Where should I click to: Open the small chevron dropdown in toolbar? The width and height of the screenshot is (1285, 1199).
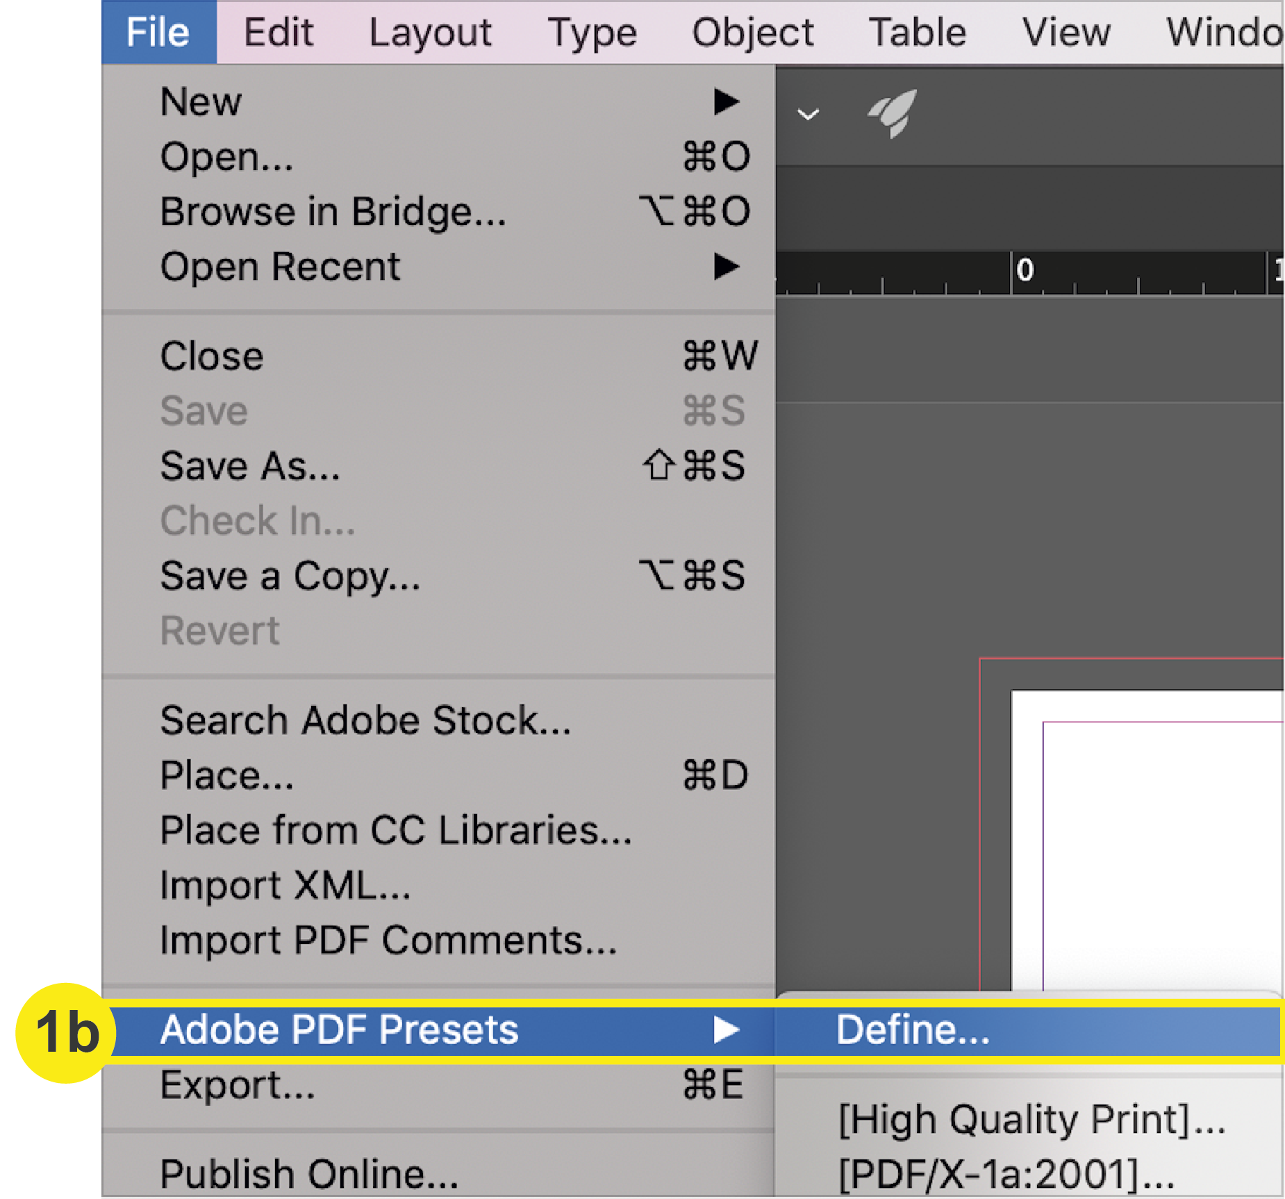[808, 115]
